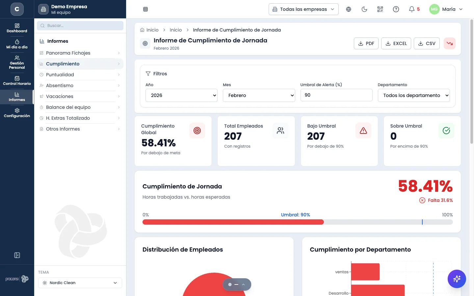Viewport: 474px width, 296px height.
Task: Open Configuración section
Action: (x=17, y=113)
